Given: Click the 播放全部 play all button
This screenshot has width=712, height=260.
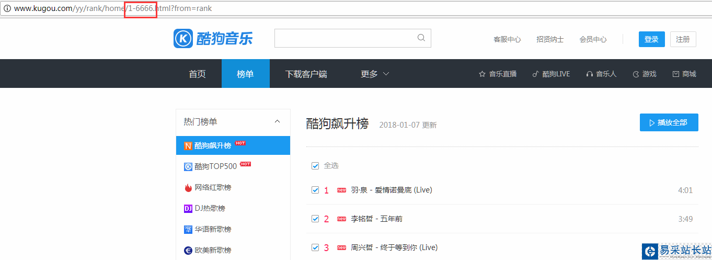Looking at the screenshot, I should point(669,122).
